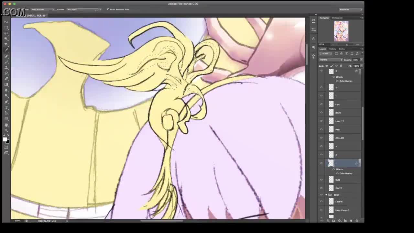414x233 pixels.
Task: Select the Hand tool
Action: tap(6, 125)
